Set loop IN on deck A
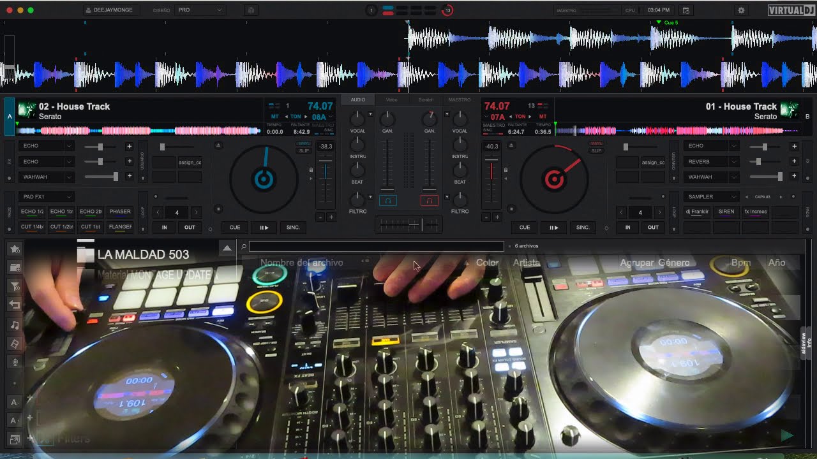 pyautogui.click(x=164, y=228)
